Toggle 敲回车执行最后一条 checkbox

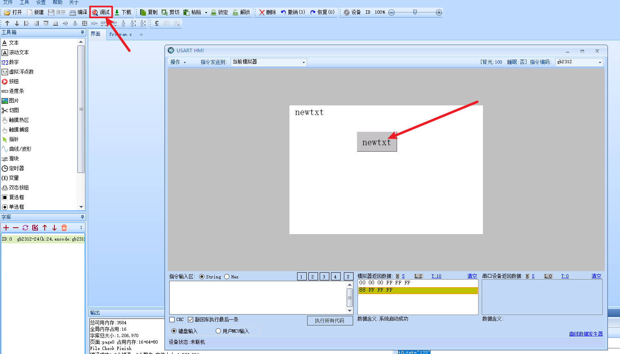click(x=191, y=319)
